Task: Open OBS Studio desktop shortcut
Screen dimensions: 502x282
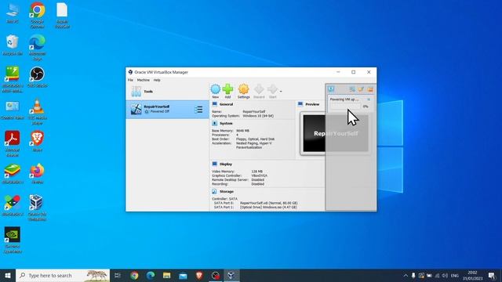Action: tap(37, 77)
